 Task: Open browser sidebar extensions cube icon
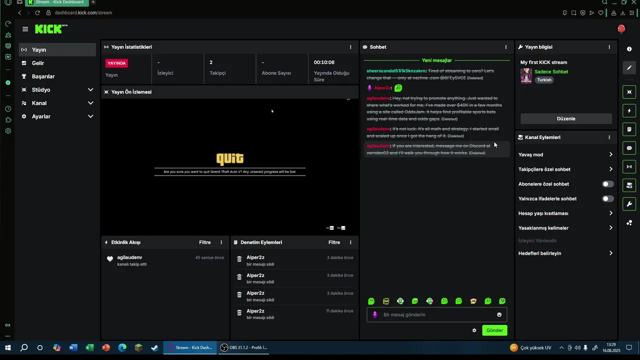click(8, 120)
